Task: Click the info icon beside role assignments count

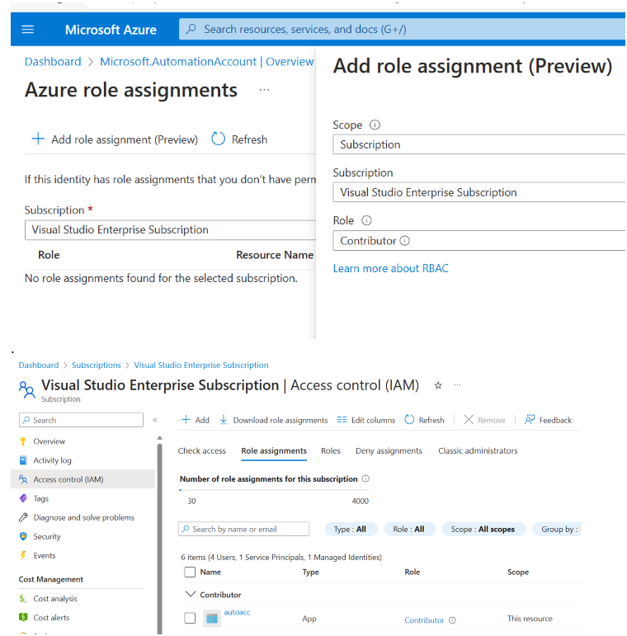Action: coord(365,478)
